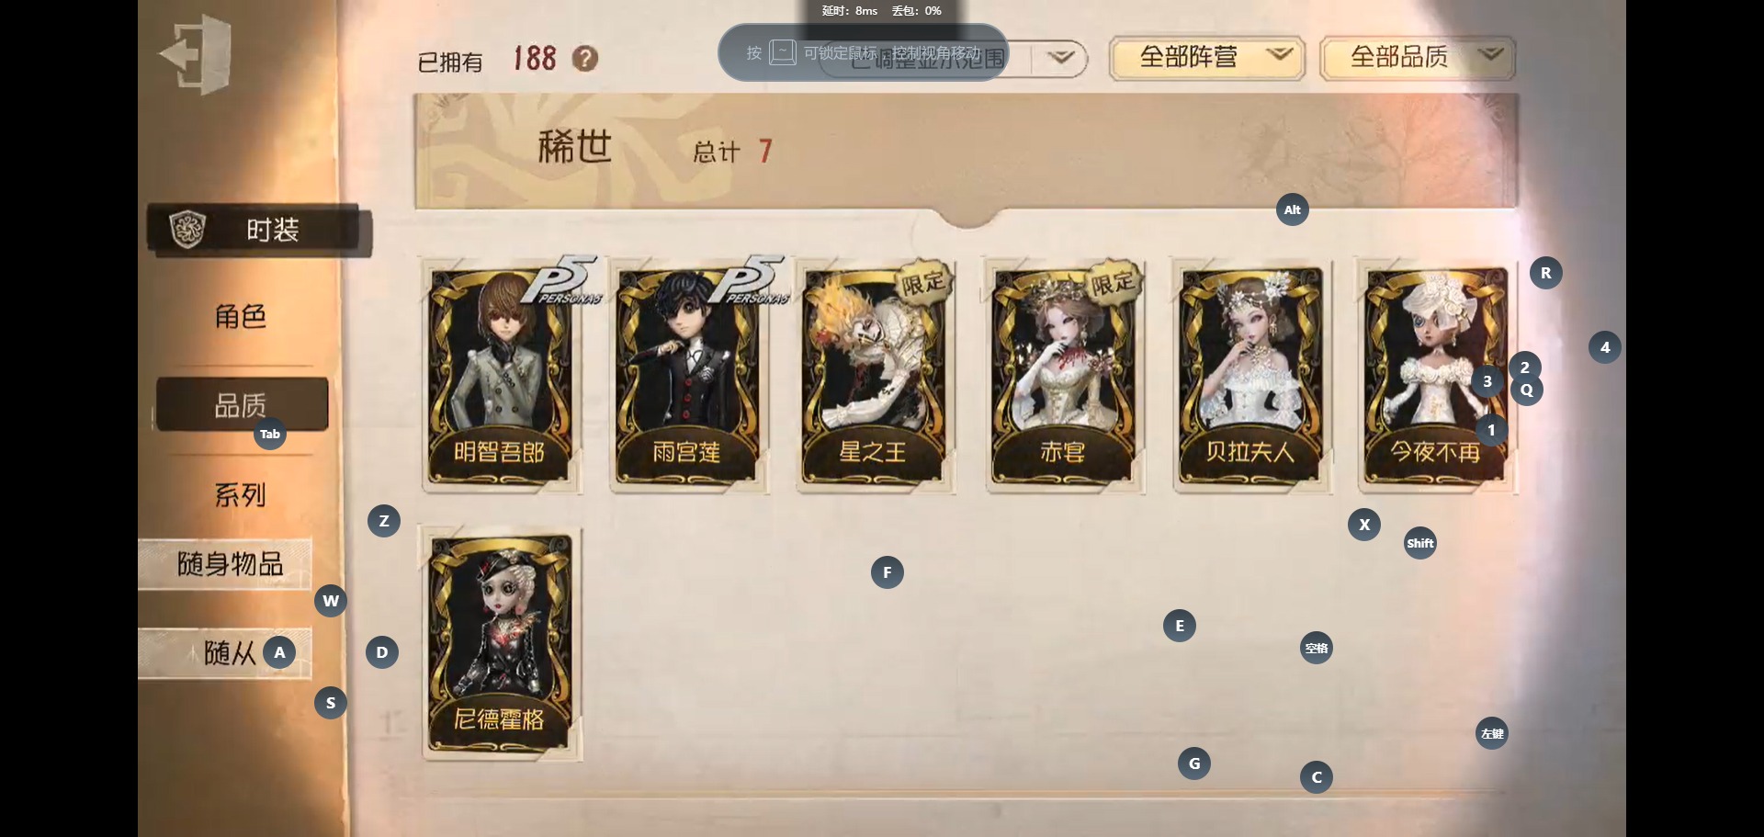Select the 明智吾郎 costume card
Screen dimensions: 1764x837
click(501, 374)
